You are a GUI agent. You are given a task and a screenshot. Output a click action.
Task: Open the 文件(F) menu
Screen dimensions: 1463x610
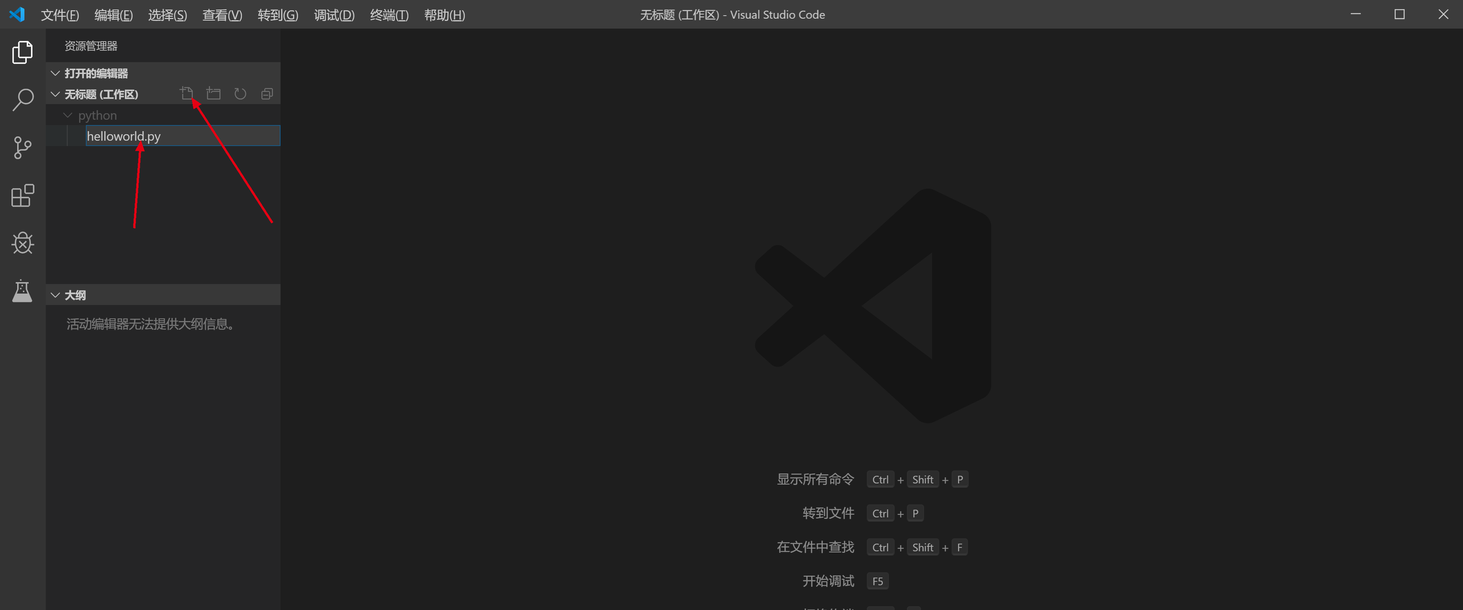pos(60,15)
